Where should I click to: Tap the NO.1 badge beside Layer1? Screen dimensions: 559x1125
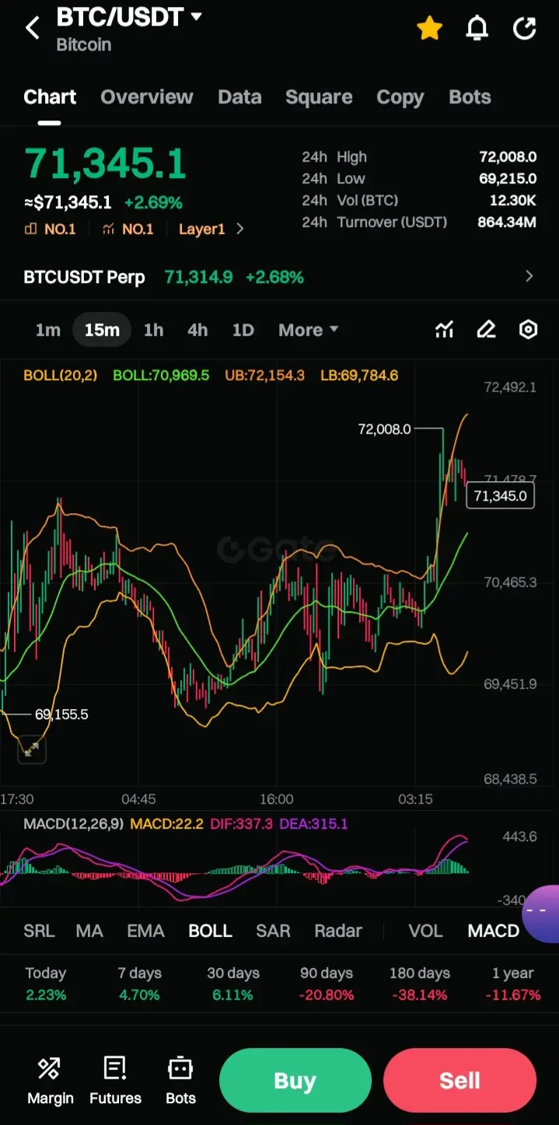pyautogui.click(x=128, y=229)
